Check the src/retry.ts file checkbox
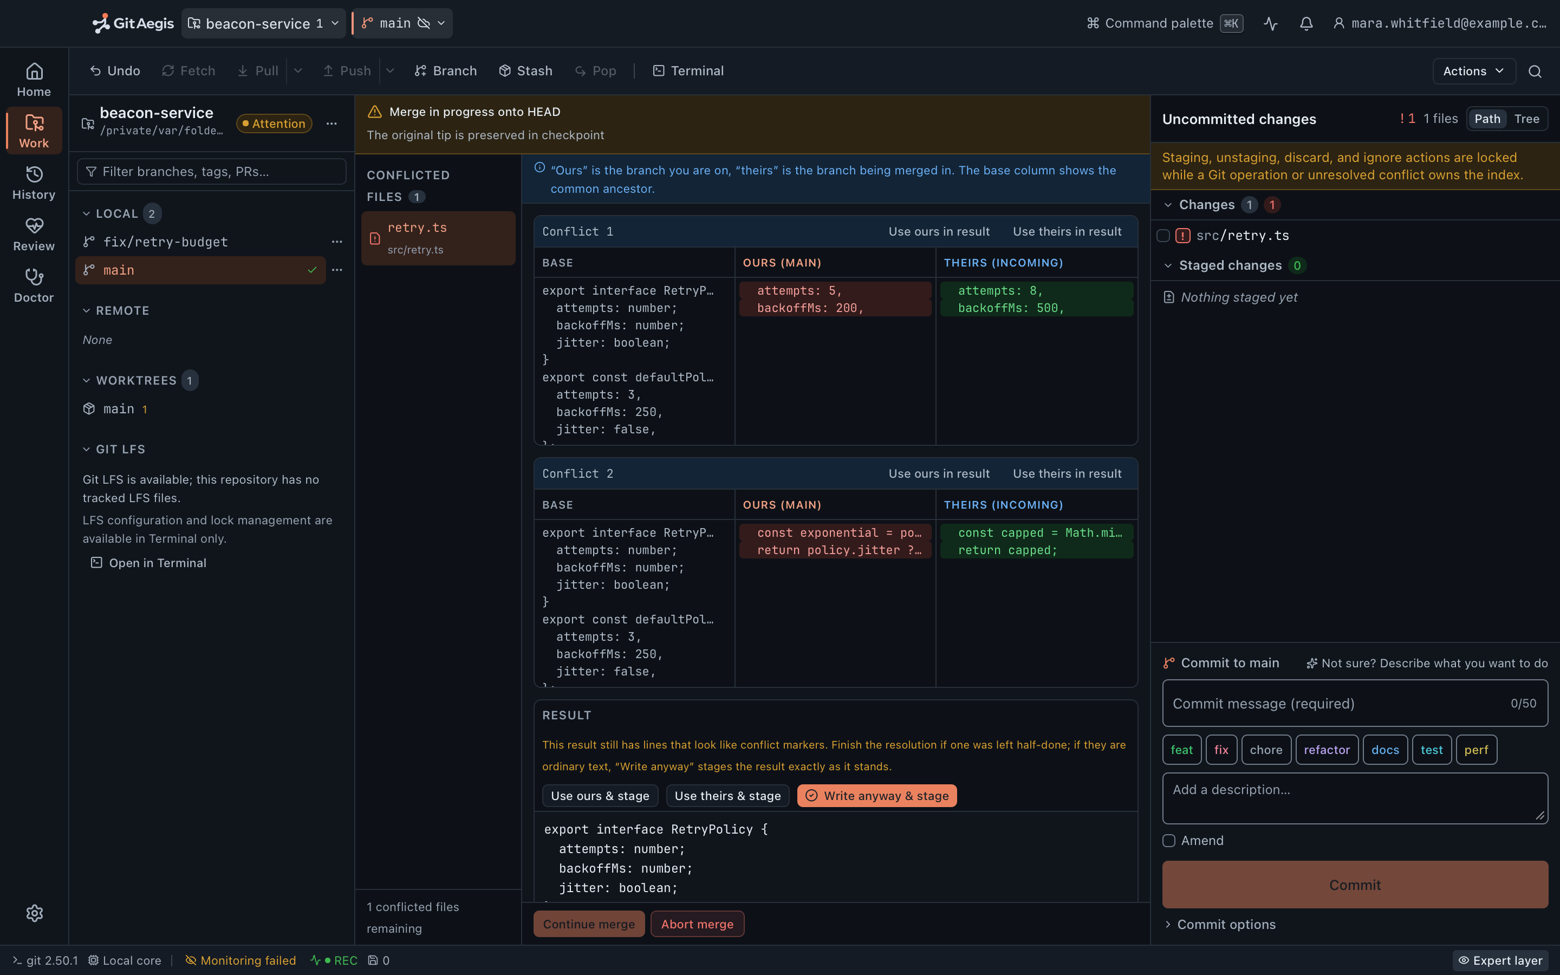Image resolution: width=1560 pixels, height=975 pixels. tap(1163, 236)
